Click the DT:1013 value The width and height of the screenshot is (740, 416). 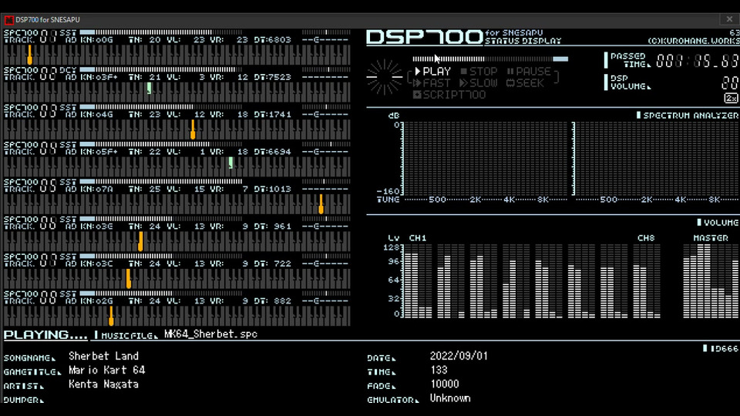pos(272,190)
